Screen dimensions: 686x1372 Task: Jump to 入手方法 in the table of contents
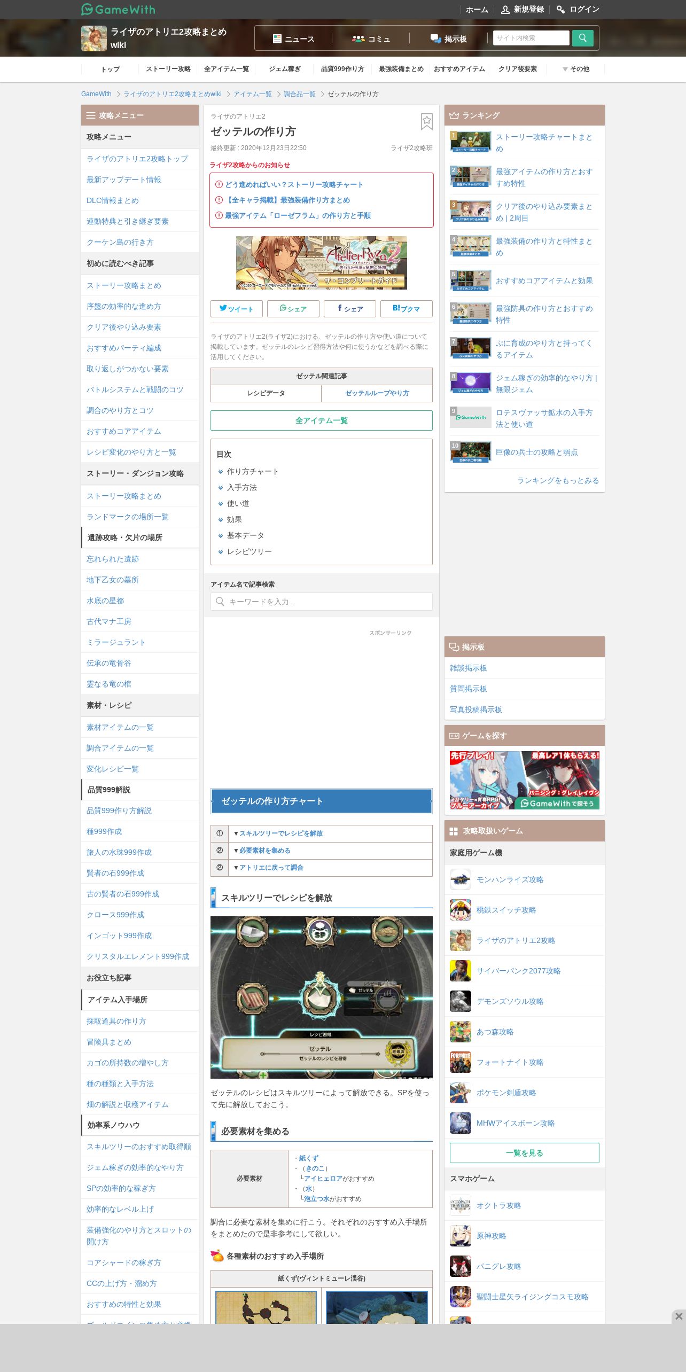[241, 487]
